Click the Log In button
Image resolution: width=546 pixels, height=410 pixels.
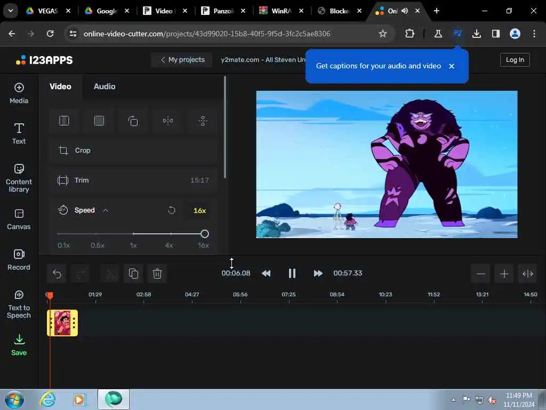tap(515, 60)
